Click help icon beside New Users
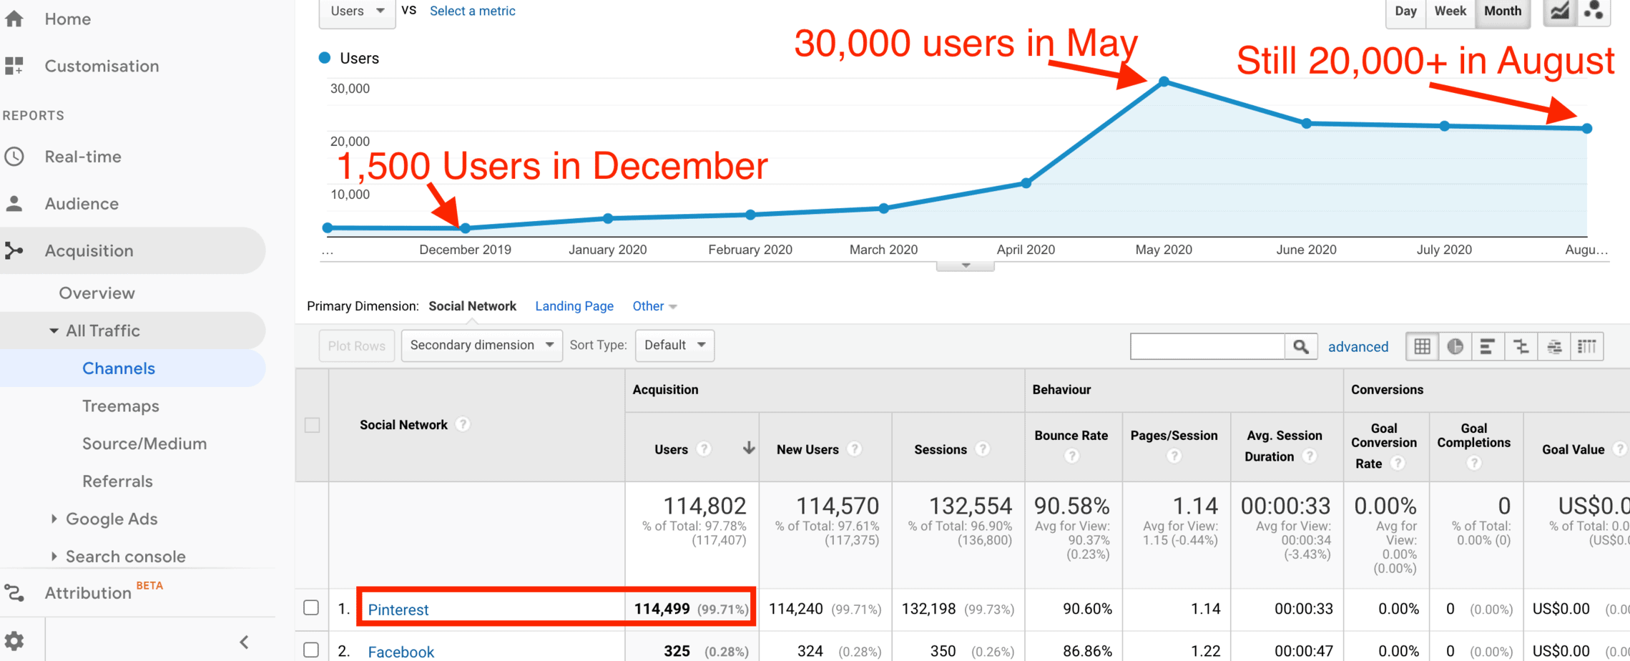 pos(855,449)
